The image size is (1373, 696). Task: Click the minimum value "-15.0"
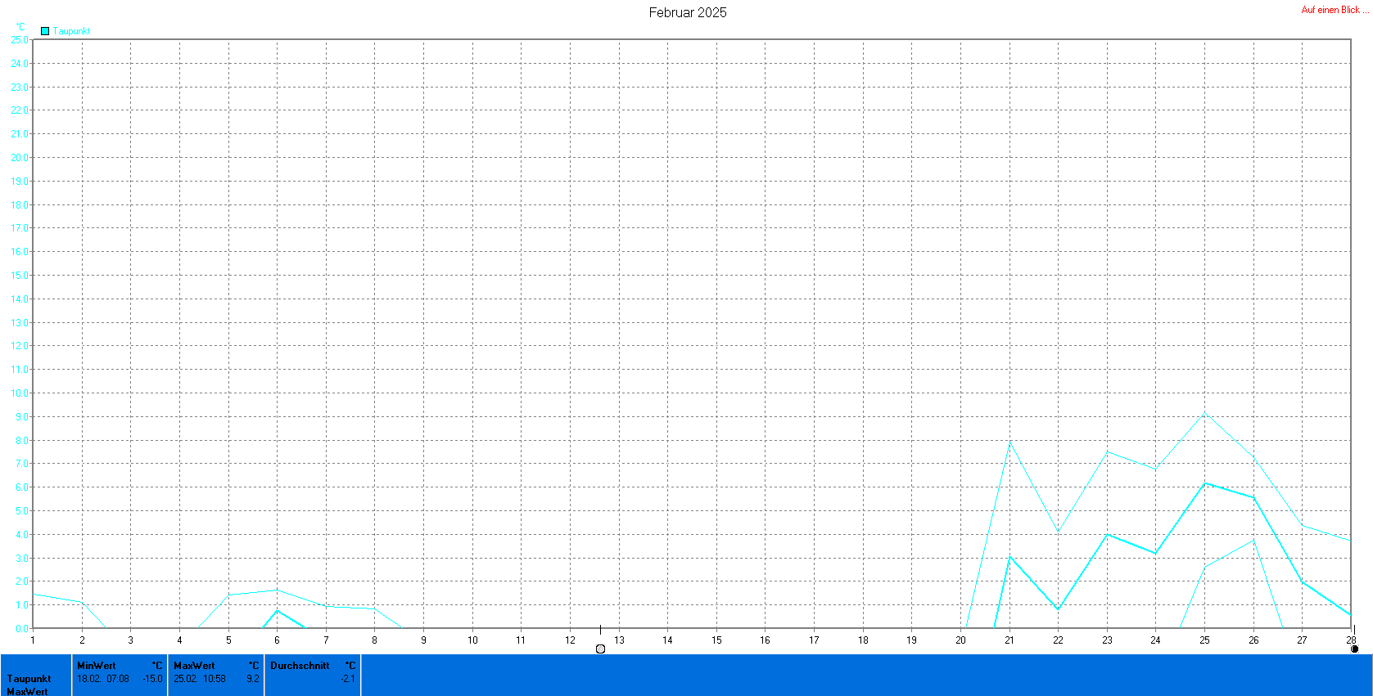152,679
